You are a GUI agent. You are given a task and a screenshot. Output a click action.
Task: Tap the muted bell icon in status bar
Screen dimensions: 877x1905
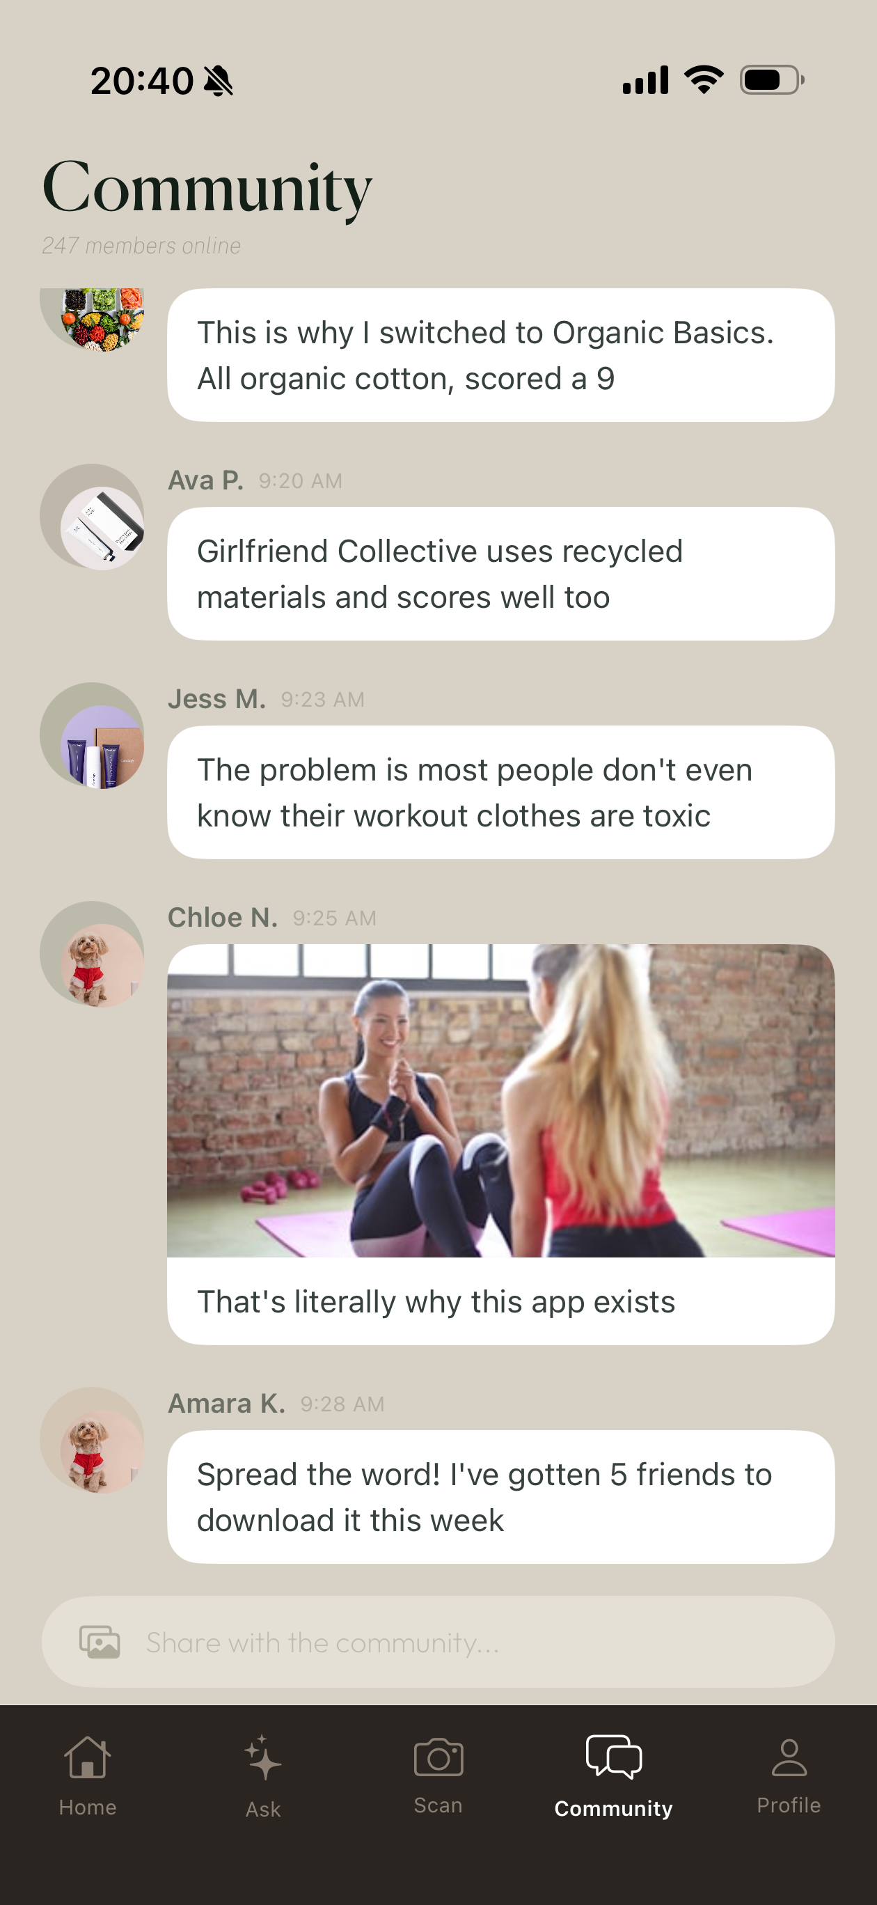point(218,81)
